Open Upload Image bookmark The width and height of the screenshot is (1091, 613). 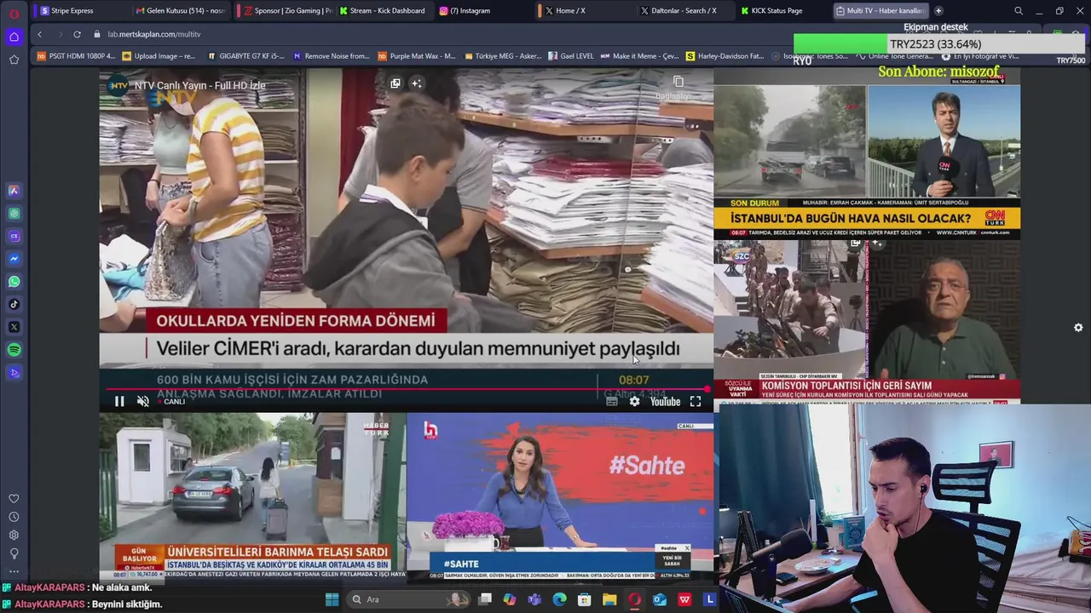(x=159, y=56)
